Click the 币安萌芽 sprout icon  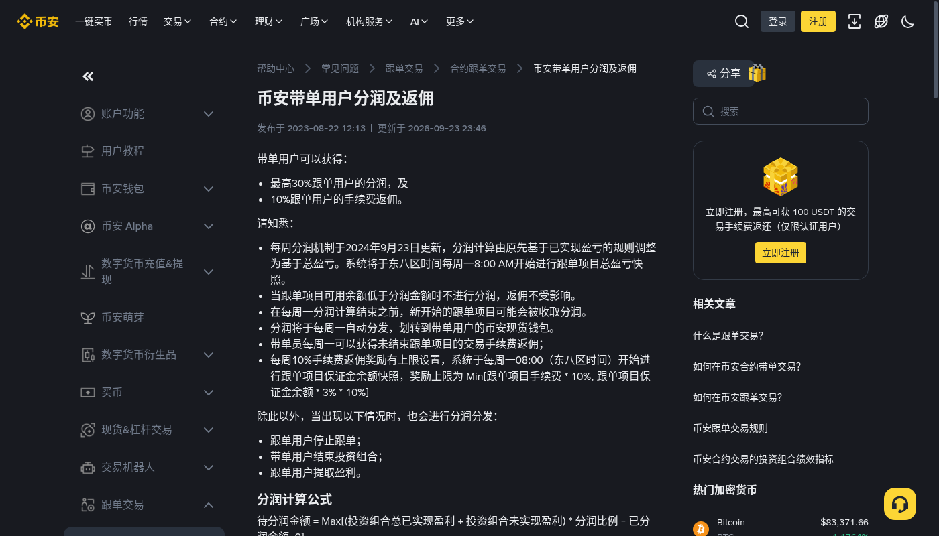point(88,318)
